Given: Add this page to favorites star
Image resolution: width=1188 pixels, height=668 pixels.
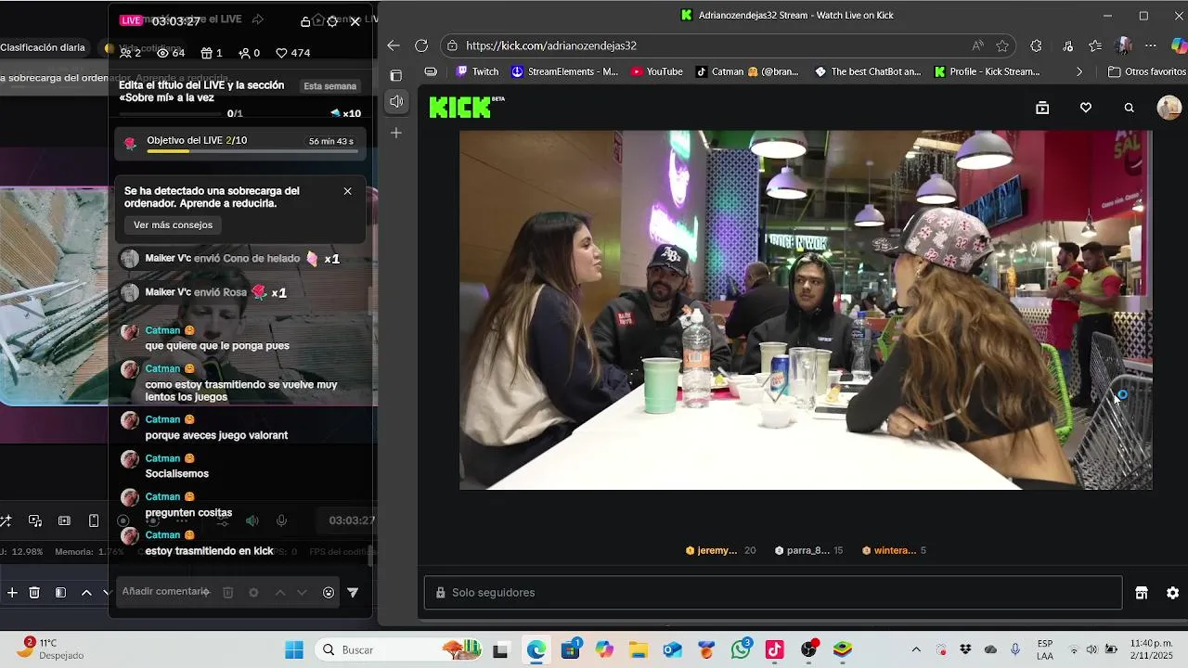Looking at the screenshot, I should pyautogui.click(x=1002, y=45).
